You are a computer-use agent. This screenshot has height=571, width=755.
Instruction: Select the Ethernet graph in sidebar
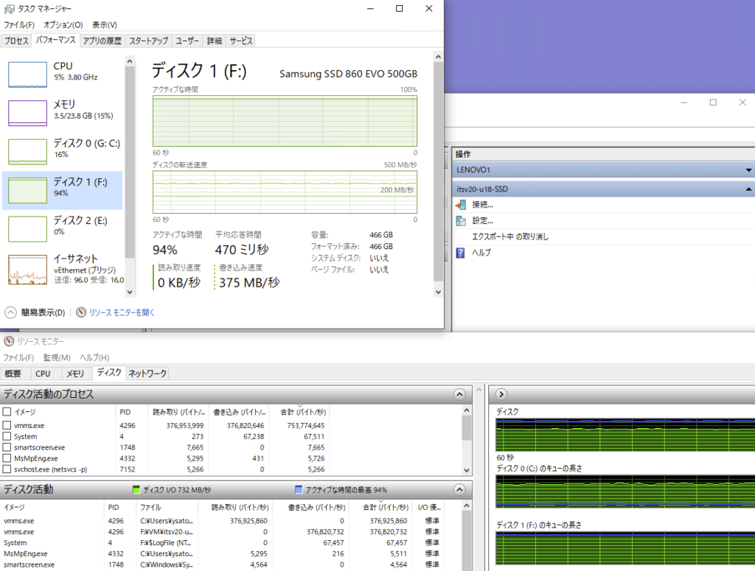pyautogui.click(x=27, y=270)
